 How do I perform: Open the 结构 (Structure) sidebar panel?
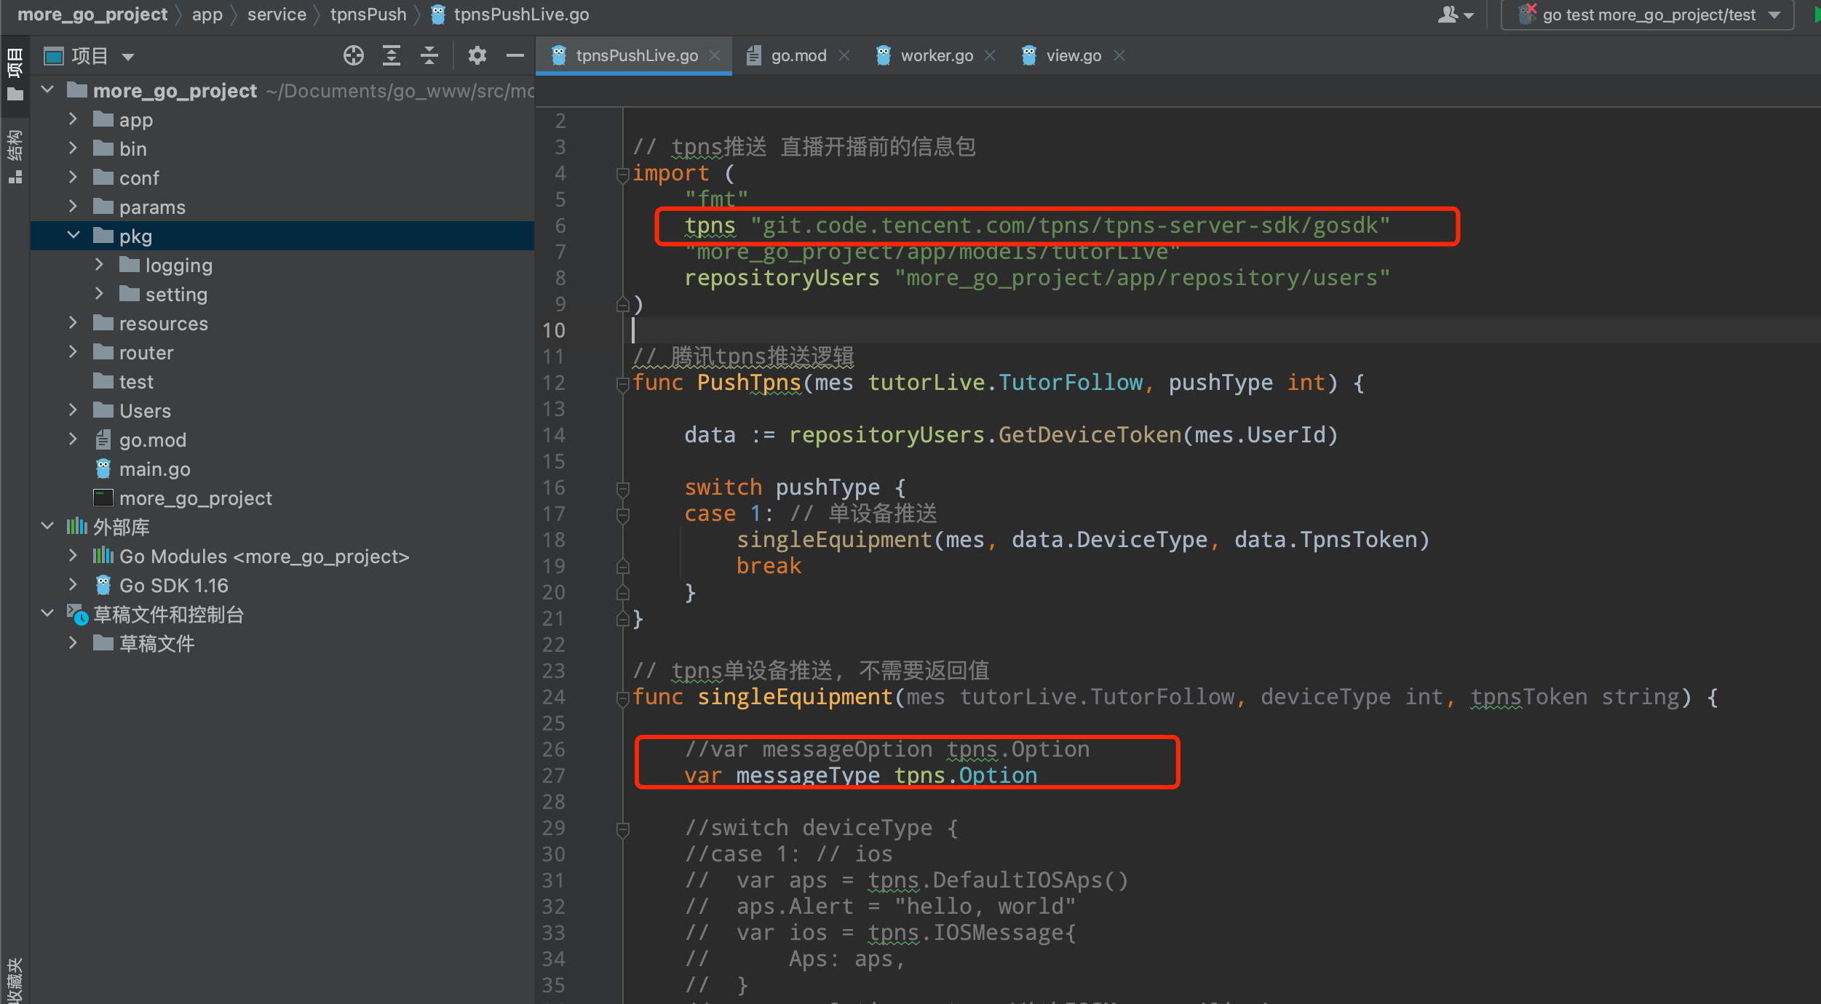click(x=15, y=151)
